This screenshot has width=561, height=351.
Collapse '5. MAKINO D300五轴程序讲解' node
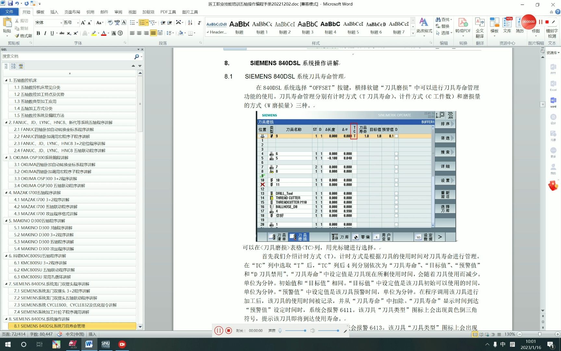[6, 221]
